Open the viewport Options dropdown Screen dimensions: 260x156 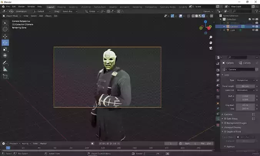pos(208,12)
